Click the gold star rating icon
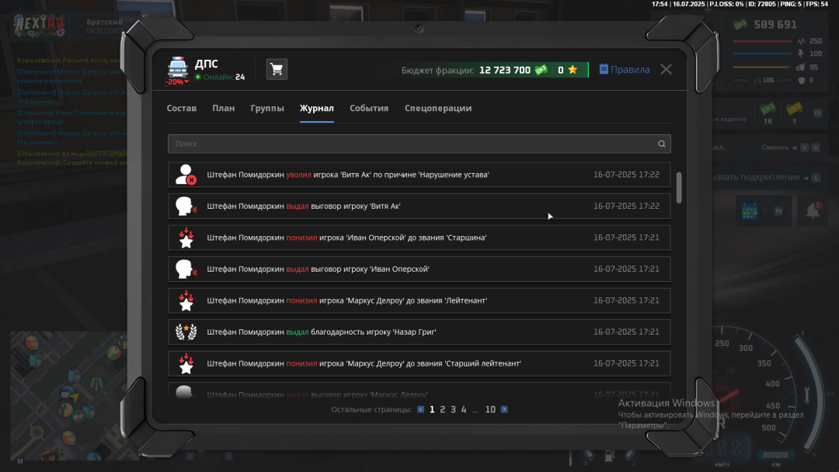839x472 pixels. coord(573,70)
